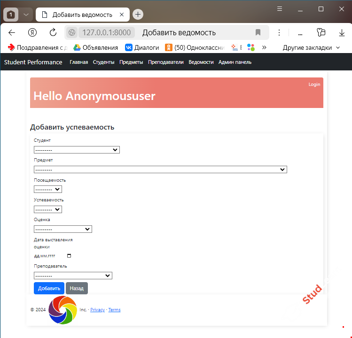352x338 pixels.
Task: Open the Одноклассники bookmark
Action: tap(195, 47)
